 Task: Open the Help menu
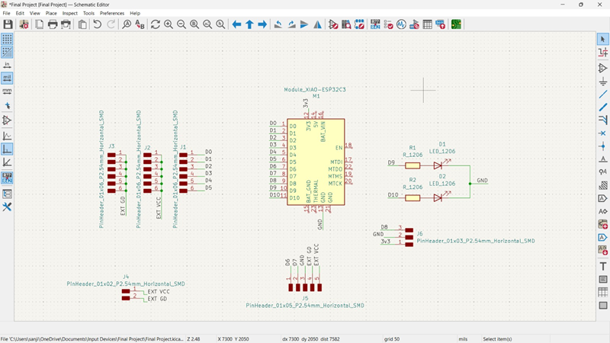tap(135, 13)
